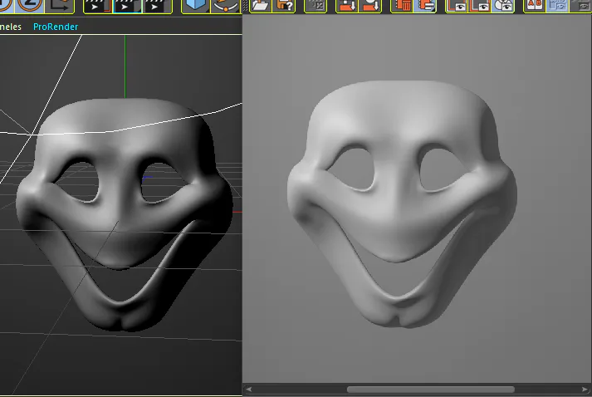Toggle the gray eye icon at toolbar end
Image resolution: width=592 pixels, height=397 pixels.
[581, 5]
